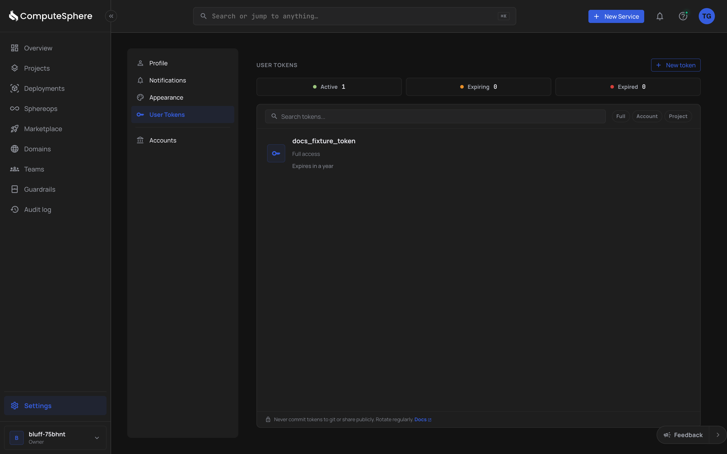Focus the global search or jump bar
The height and width of the screenshot is (454, 727).
tap(354, 16)
